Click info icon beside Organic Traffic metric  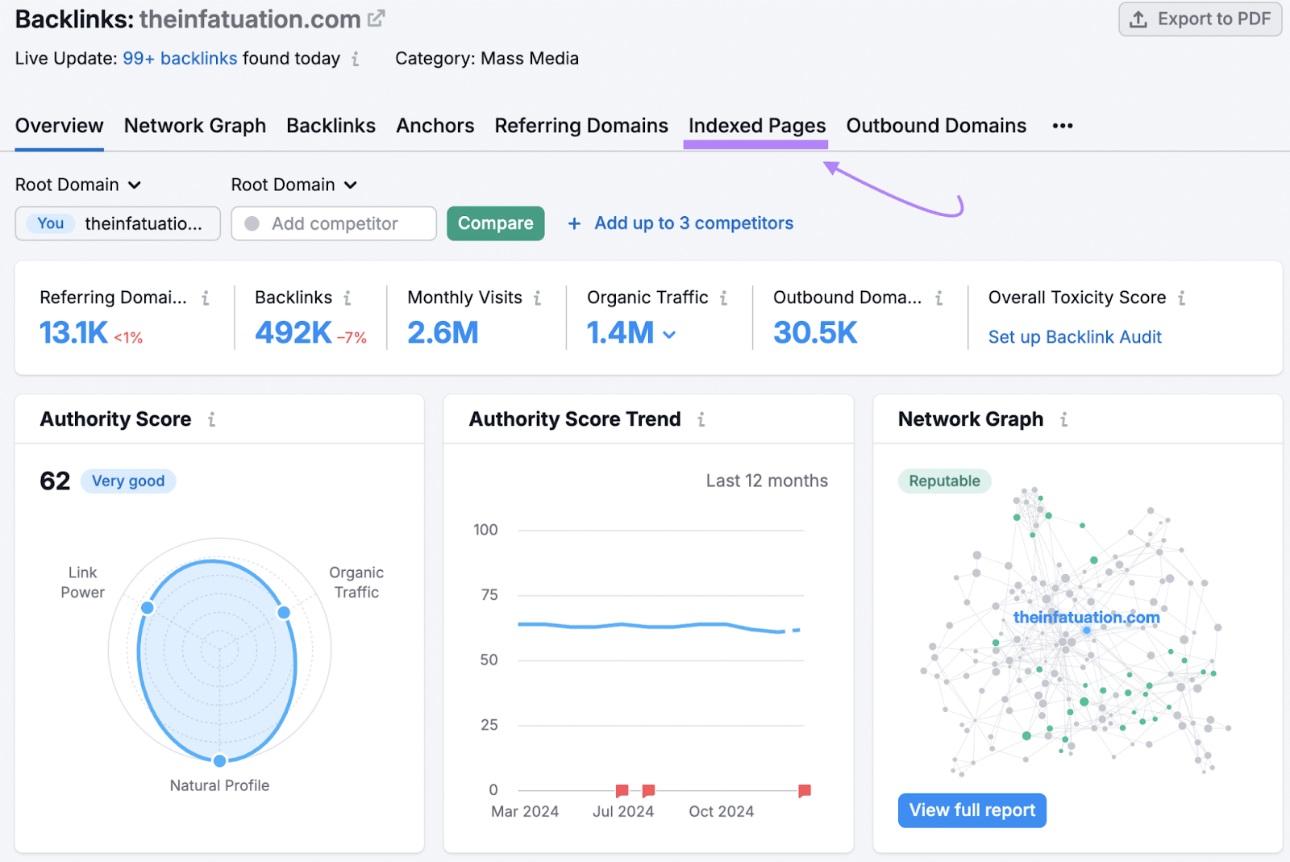tap(723, 298)
